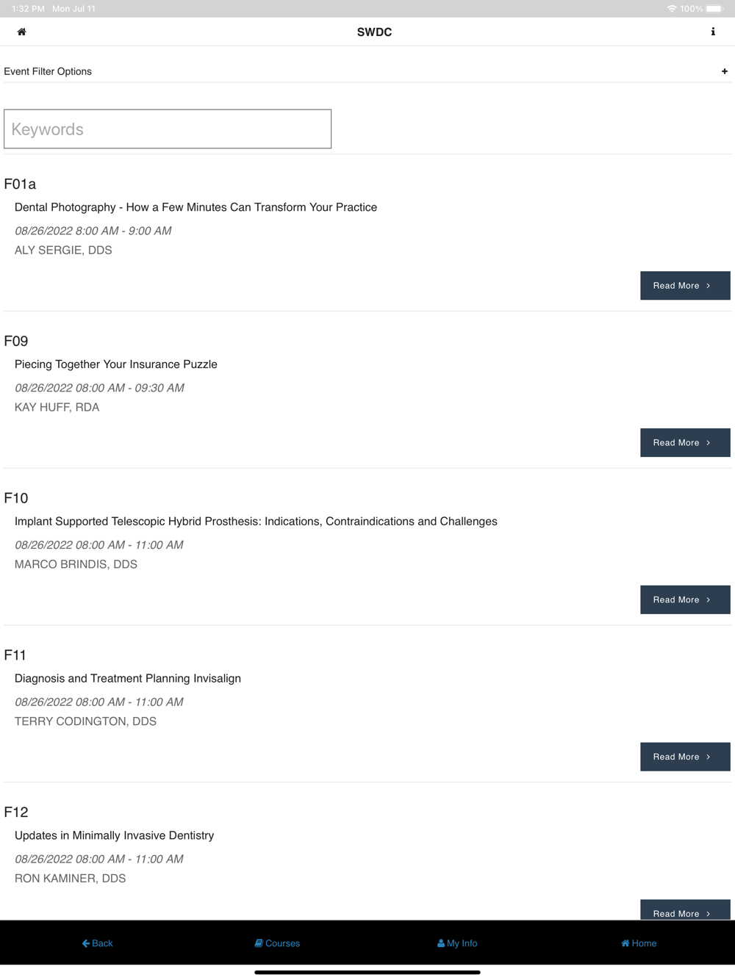Open Read More for Minimally Invasive Dentistry

tap(684, 911)
